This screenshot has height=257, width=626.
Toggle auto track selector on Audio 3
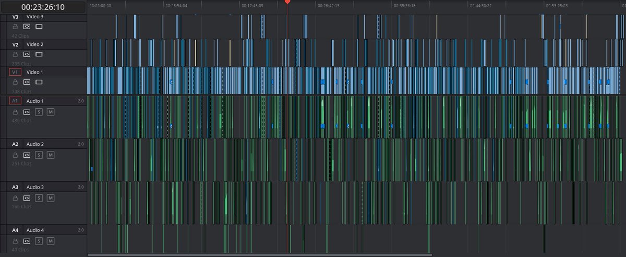tap(27, 198)
